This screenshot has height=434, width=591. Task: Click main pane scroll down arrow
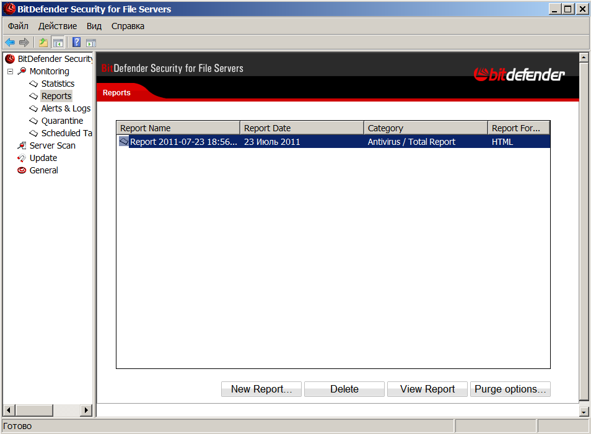[584, 412]
